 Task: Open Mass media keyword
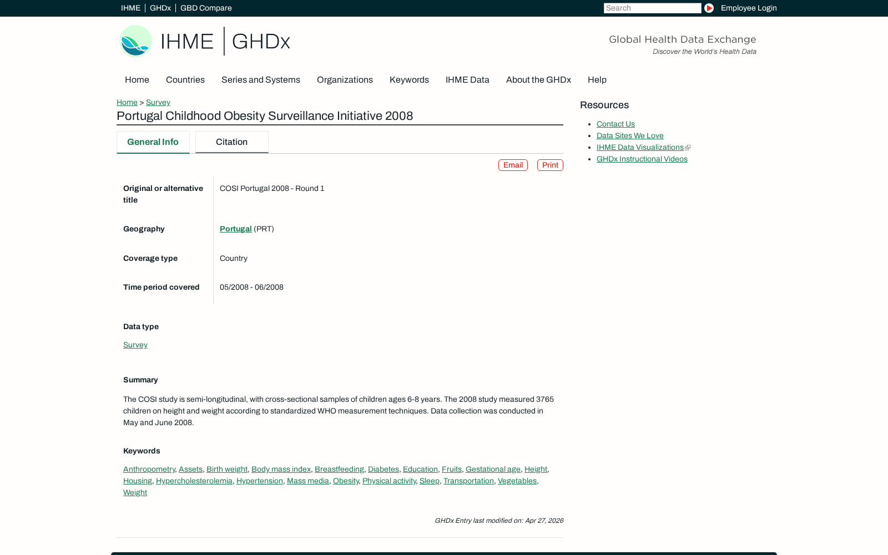[308, 481]
